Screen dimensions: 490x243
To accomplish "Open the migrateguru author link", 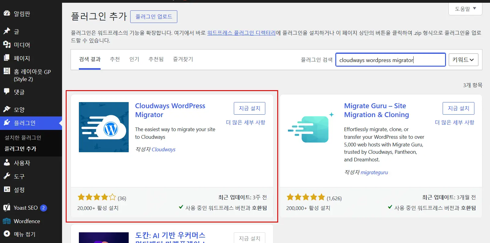I will (374, 172).
